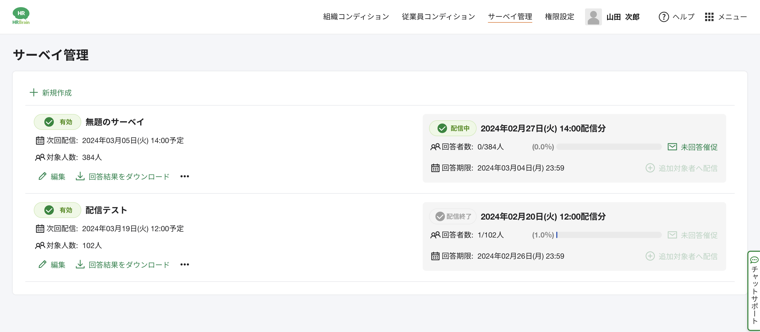
Task: Open the 配信テスト survey title
Action: tap(106, 210)
